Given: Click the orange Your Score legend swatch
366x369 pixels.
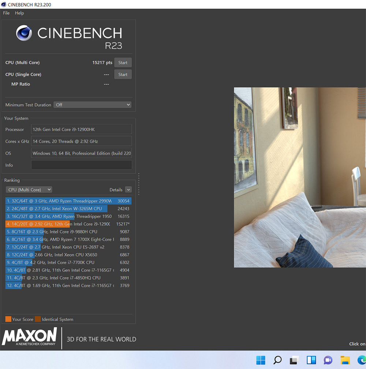Looking at the screenshot, I should (8, 319).
